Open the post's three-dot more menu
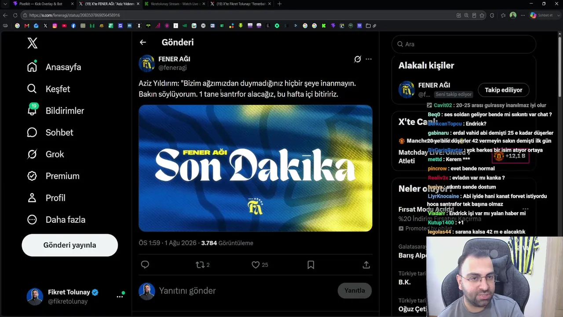 click(369, 59)
